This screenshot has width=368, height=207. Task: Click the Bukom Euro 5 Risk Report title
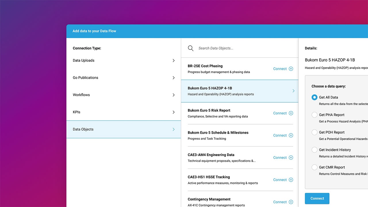tap(209, 110)
